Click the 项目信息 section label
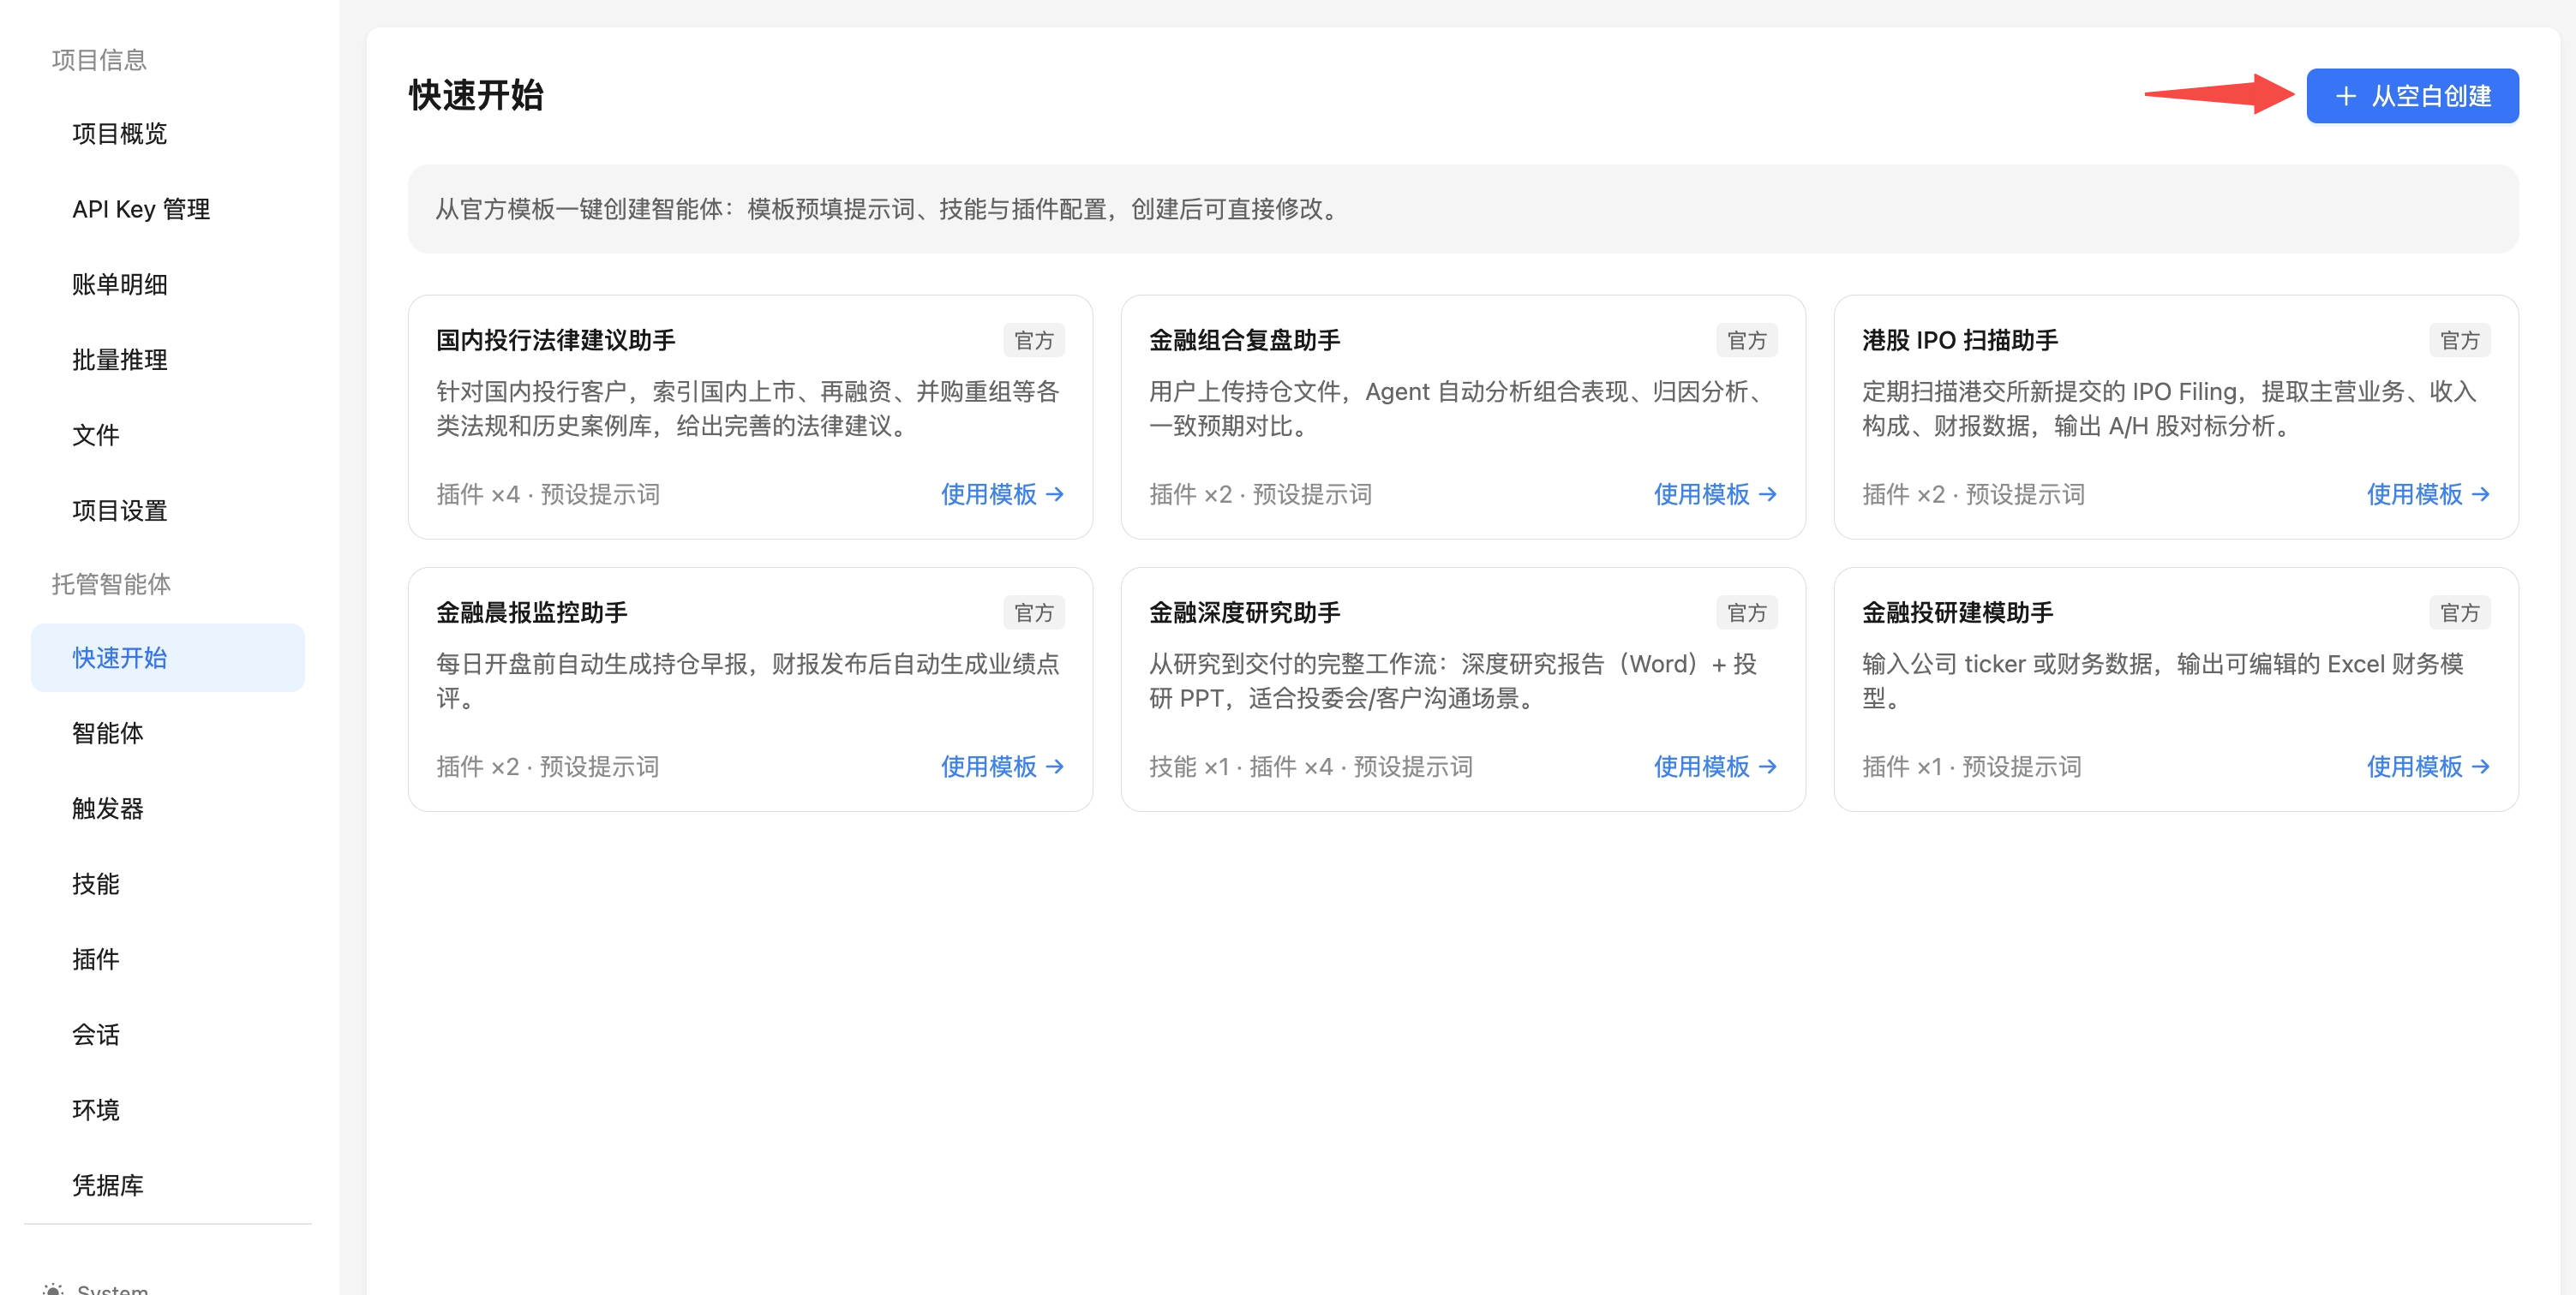The width and height of the screenshot is (2576, 1295). point(99,60)
